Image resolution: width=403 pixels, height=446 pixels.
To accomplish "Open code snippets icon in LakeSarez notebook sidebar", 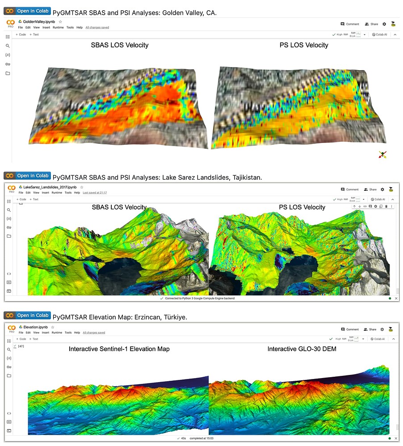I will point(8,273).
